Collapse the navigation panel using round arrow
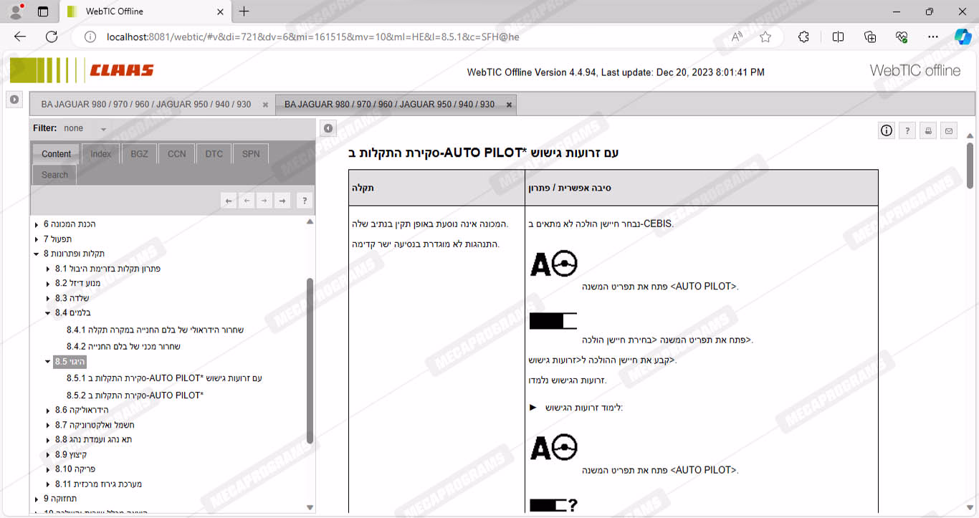This screenshot has width=979, height=518. [x=328, y=128]
